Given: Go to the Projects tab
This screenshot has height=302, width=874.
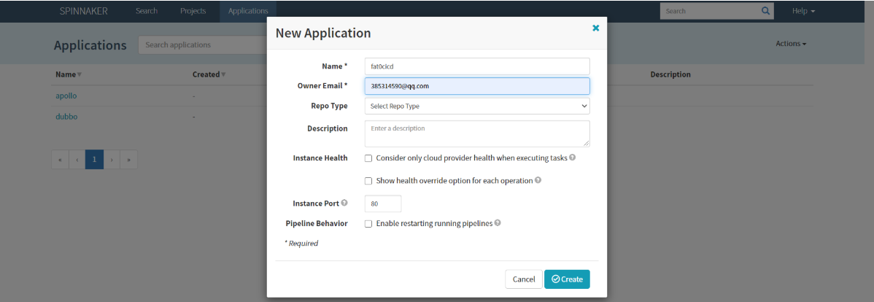Looking at the screenshot, I should click(193, 11).
